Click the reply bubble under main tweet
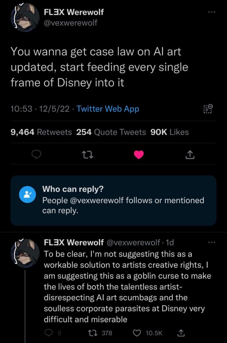Image resolution: width=227 pixels, height=343 pixels. pos(36,155)
